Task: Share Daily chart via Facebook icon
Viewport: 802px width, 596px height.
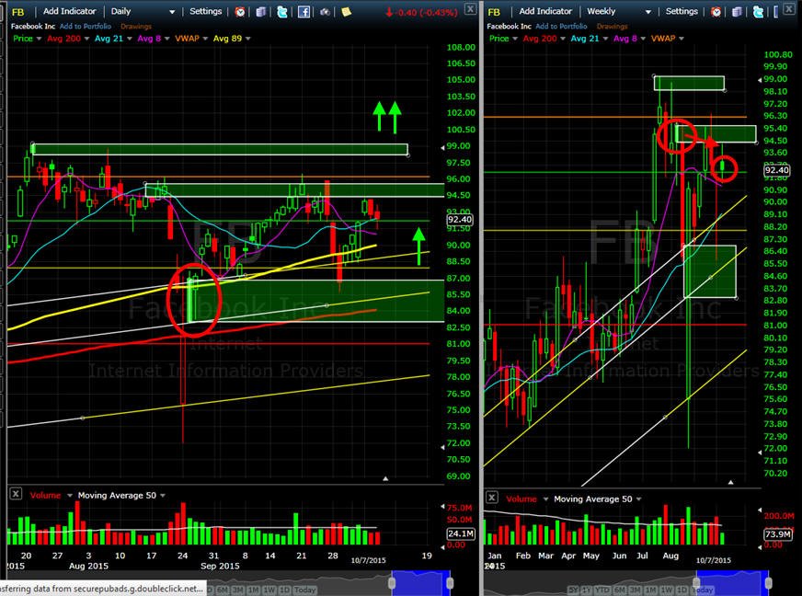Action: (x=304, y=12)
